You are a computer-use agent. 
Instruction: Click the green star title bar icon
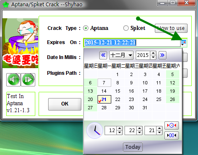click(x=6, y=5)
